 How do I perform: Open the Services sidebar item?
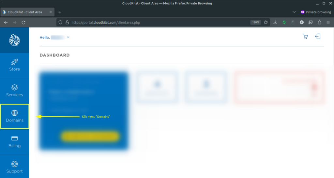[14, 90]
